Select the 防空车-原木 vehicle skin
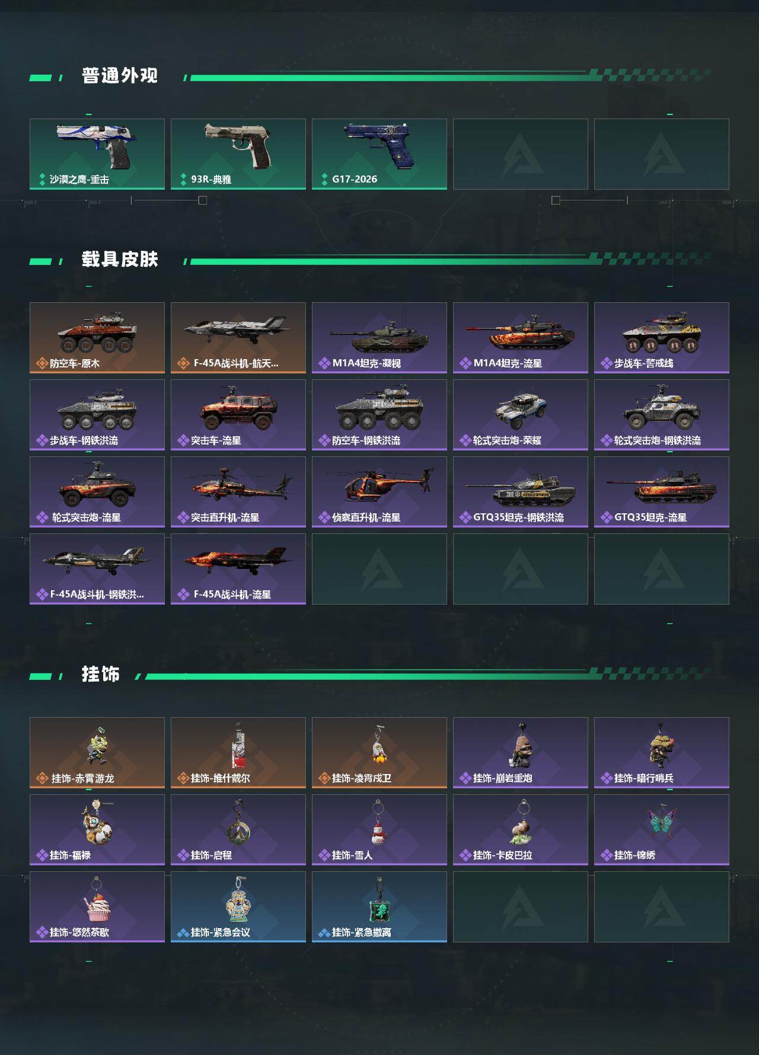This screenshot has width=759, height=1055. (97, 338)
